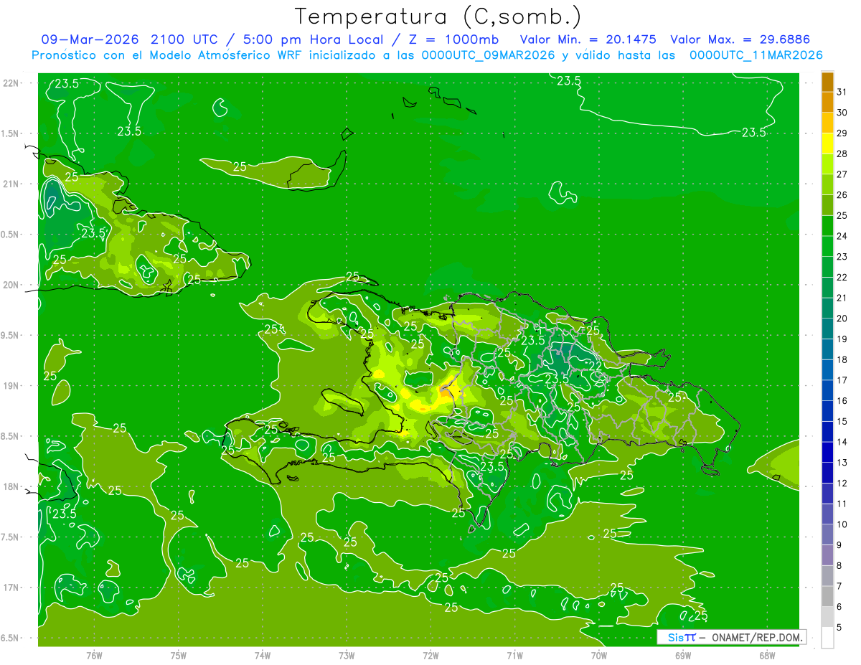Click the white legend swatch below 5
The image size is (861, 665).
tap(827, 638)
